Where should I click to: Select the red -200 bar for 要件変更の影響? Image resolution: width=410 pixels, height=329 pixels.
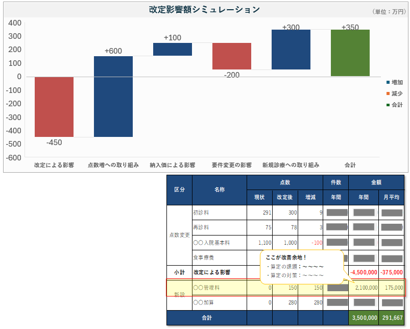coord(232,56)
